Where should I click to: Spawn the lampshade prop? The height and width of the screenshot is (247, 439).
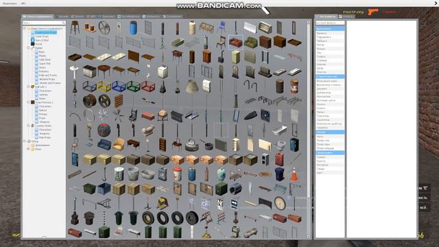tap(192, 86)
